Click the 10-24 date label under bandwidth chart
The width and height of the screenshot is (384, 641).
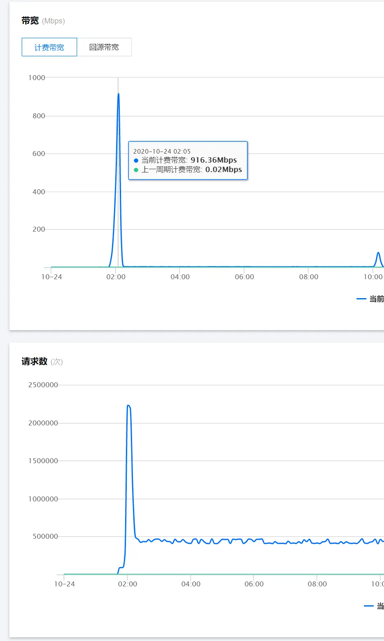pos(52,277)
